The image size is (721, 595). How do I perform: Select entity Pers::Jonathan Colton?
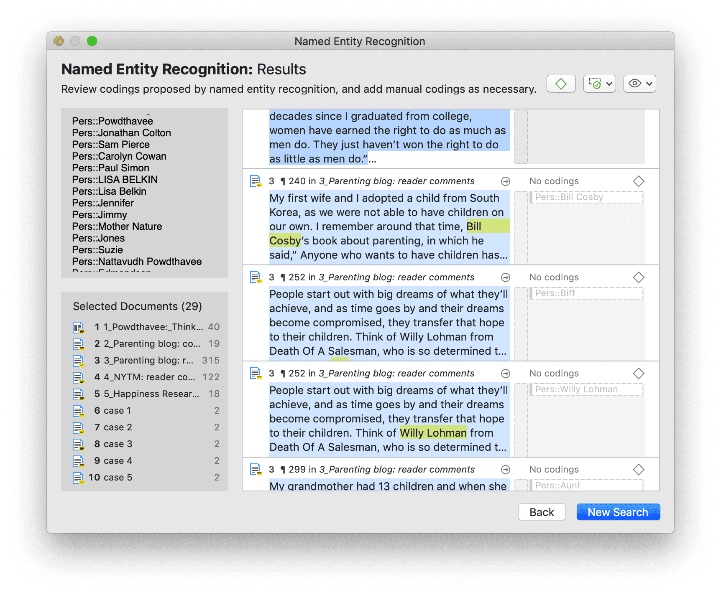pos(121,133)
